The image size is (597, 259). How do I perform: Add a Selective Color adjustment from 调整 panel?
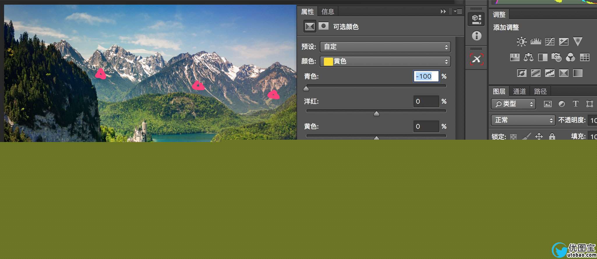[564, 73]
